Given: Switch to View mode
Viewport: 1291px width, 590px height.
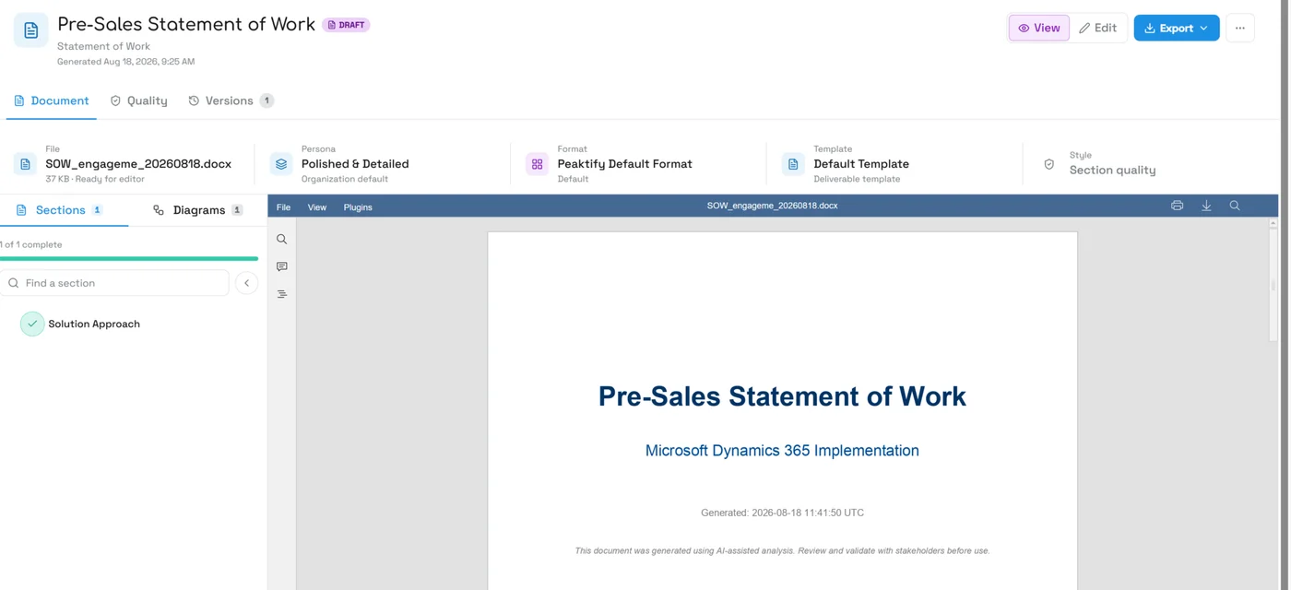Looking at the screenshot, I should 1038,28.
